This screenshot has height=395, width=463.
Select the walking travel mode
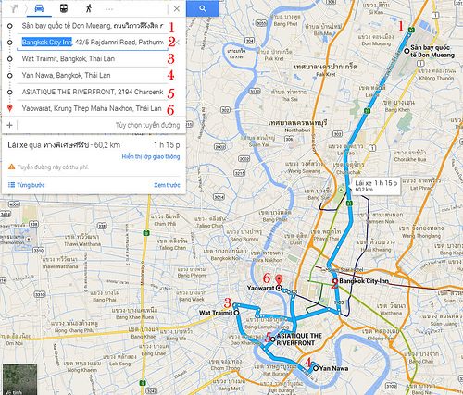(x=89, y=8)
